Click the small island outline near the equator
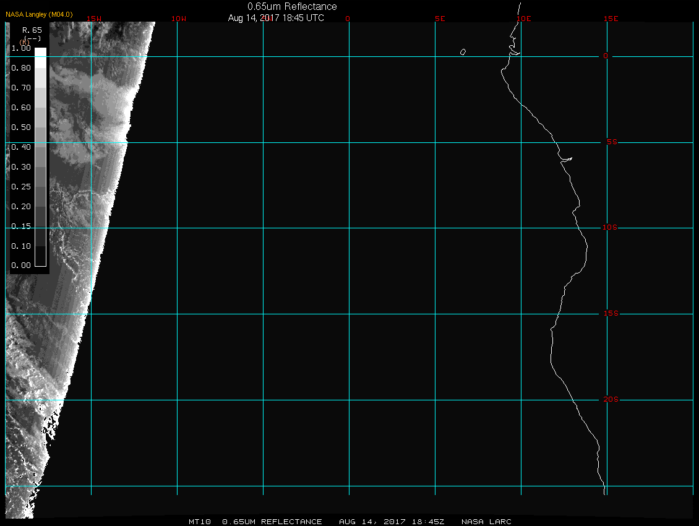 (x=463, y=52)
